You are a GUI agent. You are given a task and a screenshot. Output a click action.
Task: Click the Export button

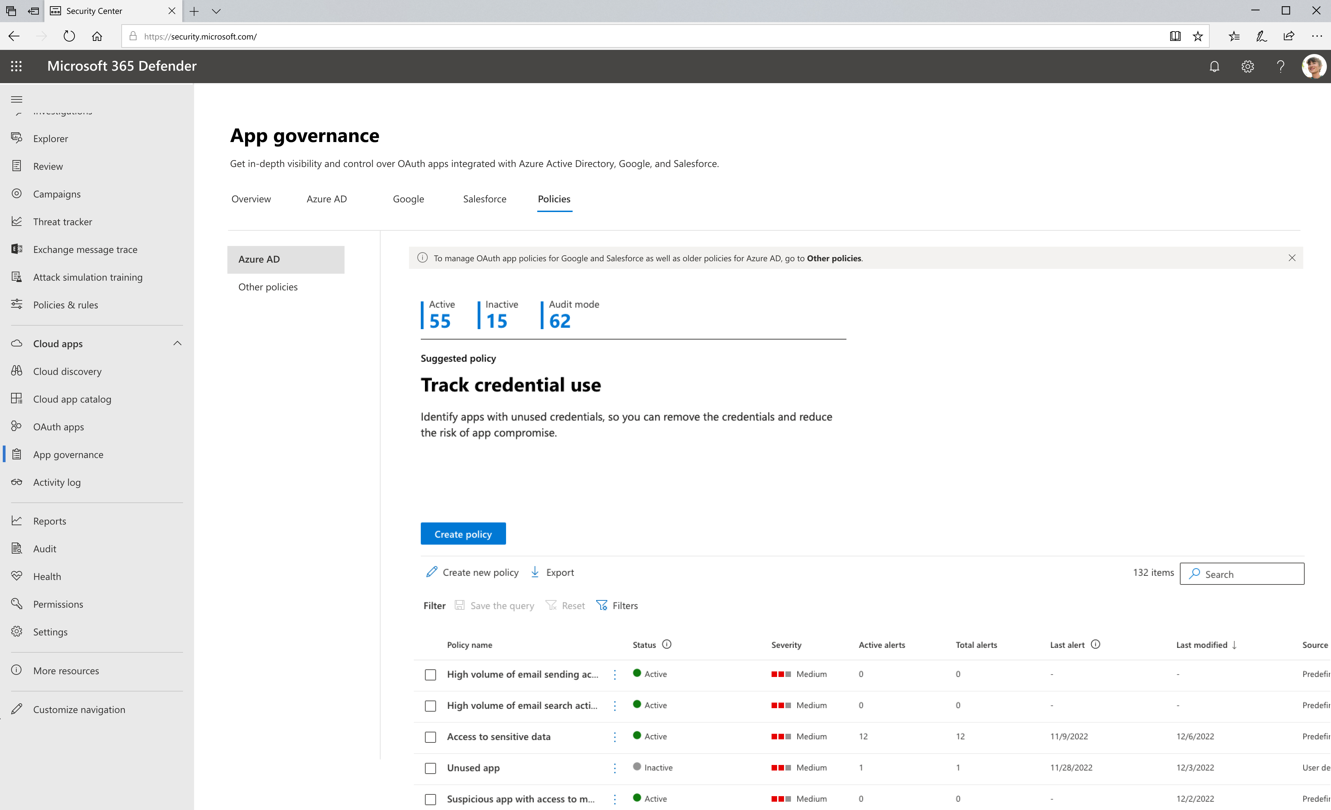tap(553, 571)
